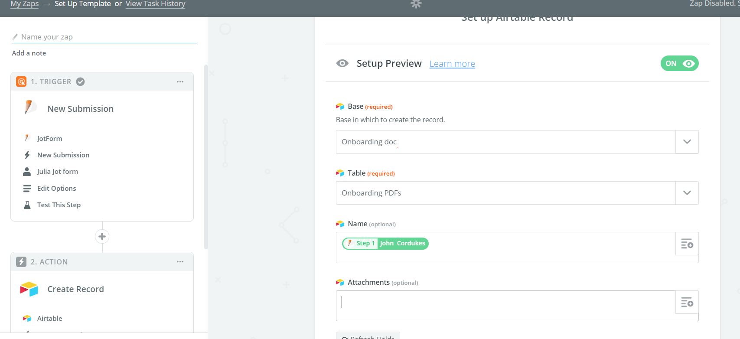The image size is (740, 339).
Task: Click the eye icon beside Setup Preview
Action: 342,63
